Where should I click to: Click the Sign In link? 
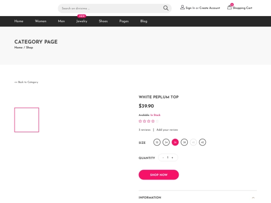(190, 8)
